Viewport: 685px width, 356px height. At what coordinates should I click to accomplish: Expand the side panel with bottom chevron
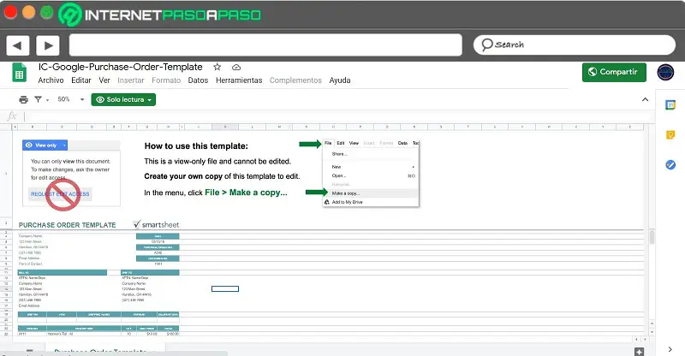[x=670, y=349]
